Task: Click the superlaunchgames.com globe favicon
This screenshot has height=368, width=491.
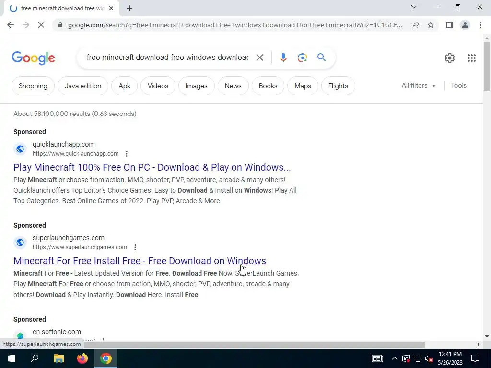Action: click(x=20, y=242)
